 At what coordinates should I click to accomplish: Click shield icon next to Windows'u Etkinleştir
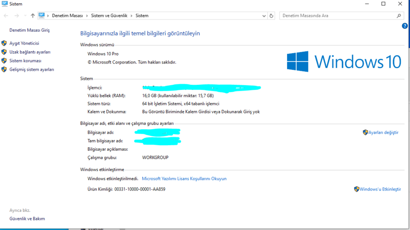[356, 189]
